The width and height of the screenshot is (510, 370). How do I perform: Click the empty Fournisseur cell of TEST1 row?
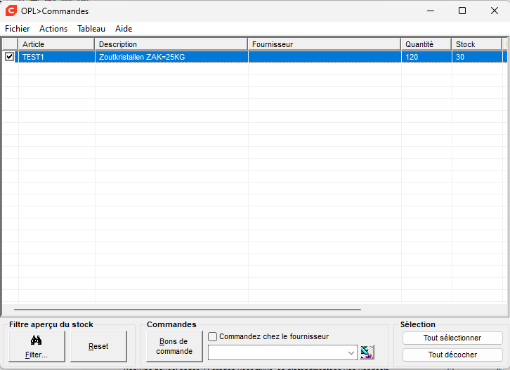(325, 57)
